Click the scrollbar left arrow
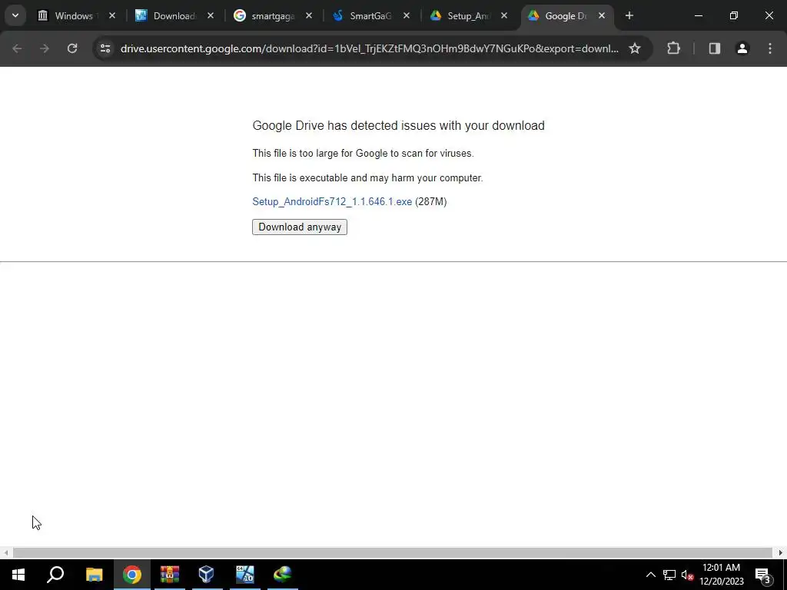The width and height of the screenshot is (787, 590). (x=5, y=552)
